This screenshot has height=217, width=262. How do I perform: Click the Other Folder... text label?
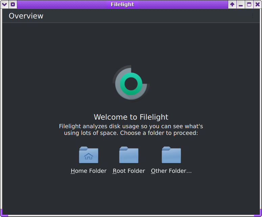tap(171, 171)
